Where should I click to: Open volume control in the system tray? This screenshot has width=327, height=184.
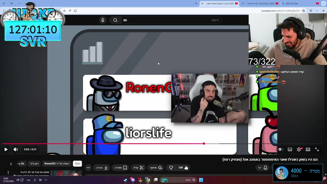(x=18, y=180)
